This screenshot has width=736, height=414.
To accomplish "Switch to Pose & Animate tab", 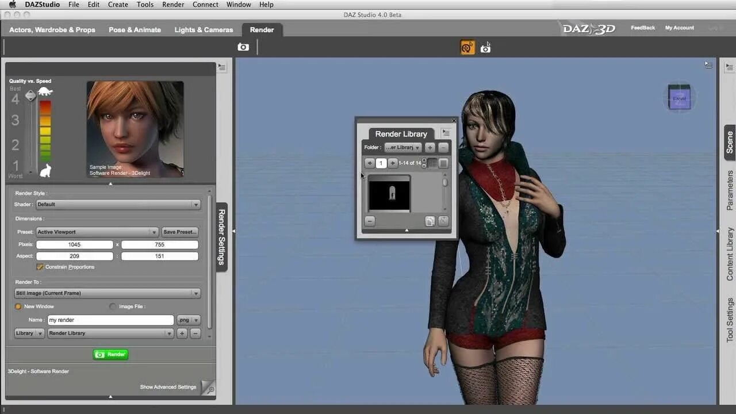I will coord(135,30).
